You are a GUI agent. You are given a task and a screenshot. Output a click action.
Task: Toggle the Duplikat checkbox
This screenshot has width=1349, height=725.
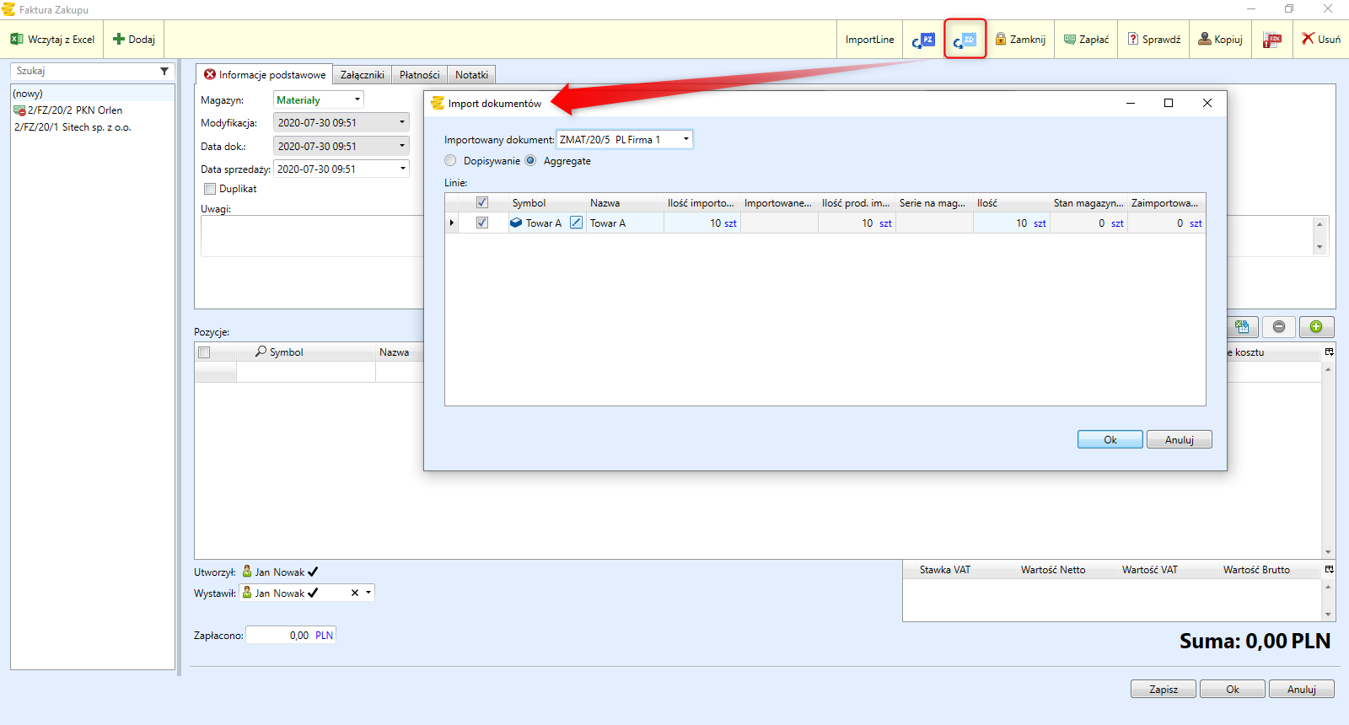tap(210, 189)
